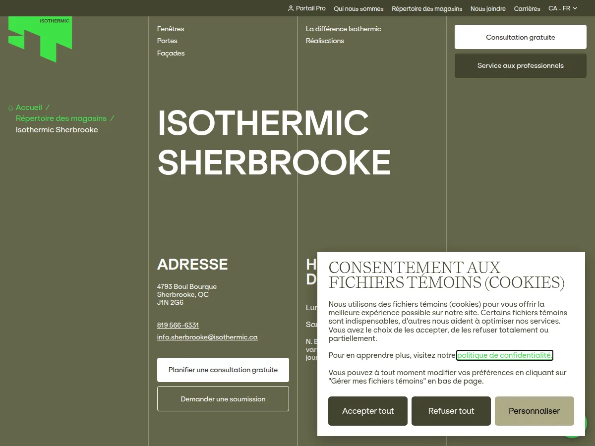Click the home icon beside Accueil
595x446 pixels.
pyautogui.click(x=11, y=108)
